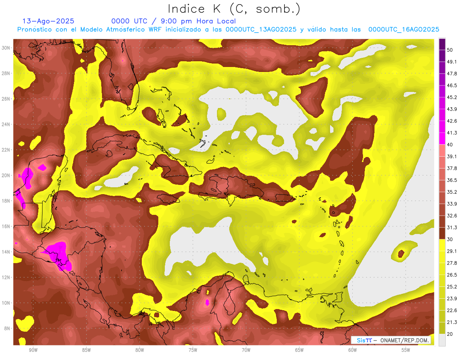Screen dimensions: 460x355
Task: Click the colorbar value "45.2"
Action: 452,98
